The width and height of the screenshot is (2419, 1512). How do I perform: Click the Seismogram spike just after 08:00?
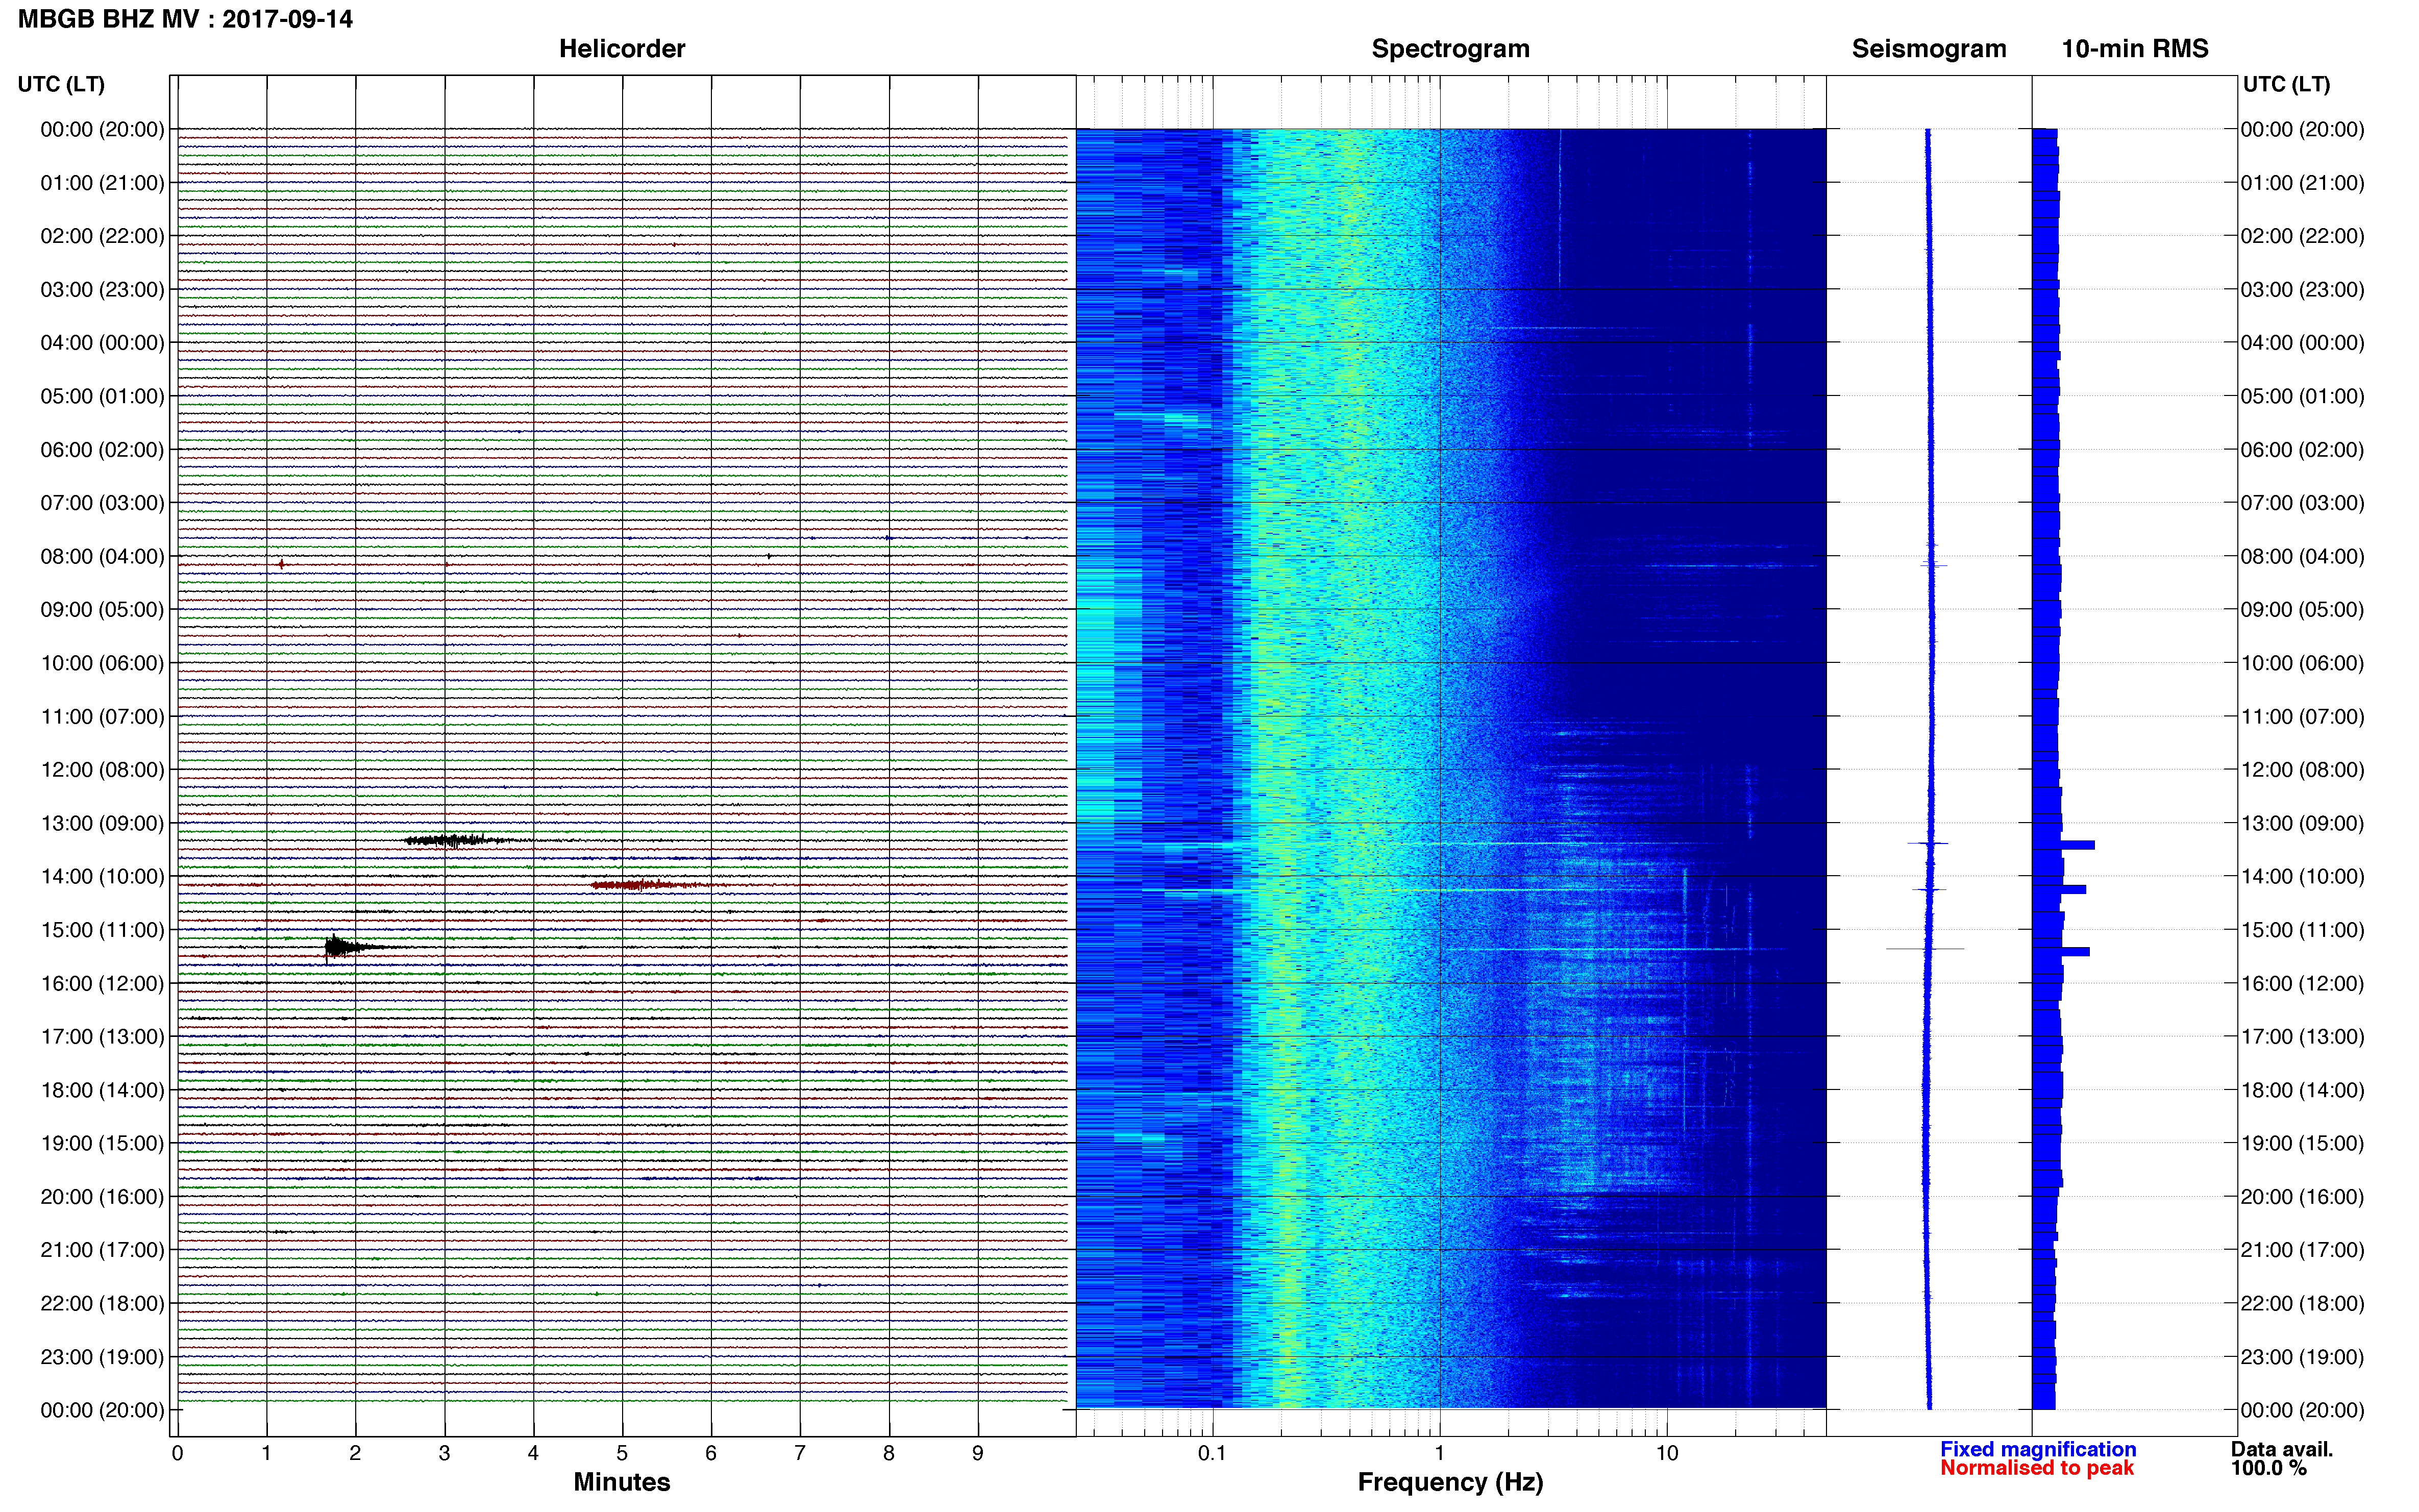(1933, 566)
